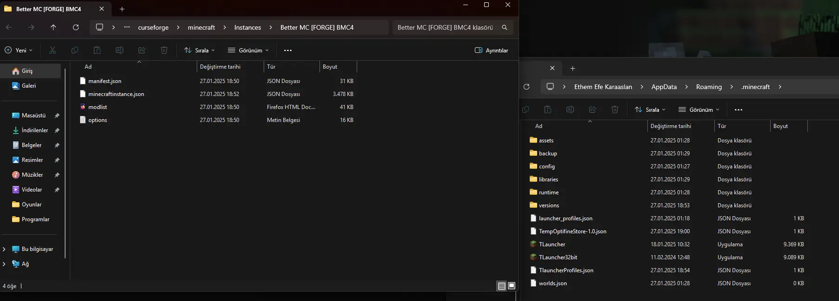Select the minecraftinstance.json file
The image size is (839, 301).
coord(116,94)
